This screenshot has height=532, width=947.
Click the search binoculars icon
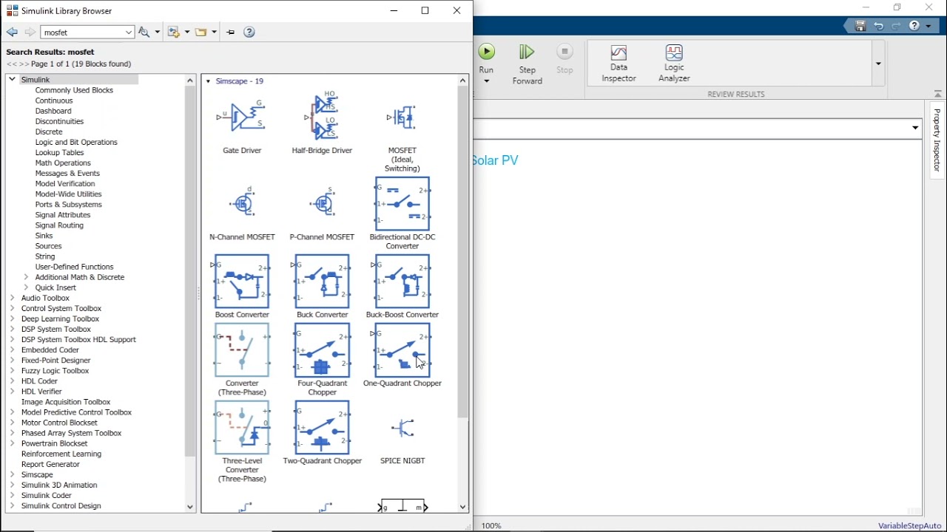[x=144, y=32]
